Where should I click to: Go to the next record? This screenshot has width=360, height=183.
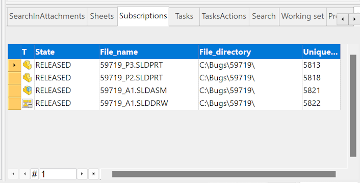click(82, 174)
